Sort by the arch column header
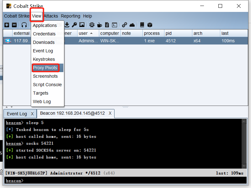This screenshot has width=251, height=188. pos(206,33)
